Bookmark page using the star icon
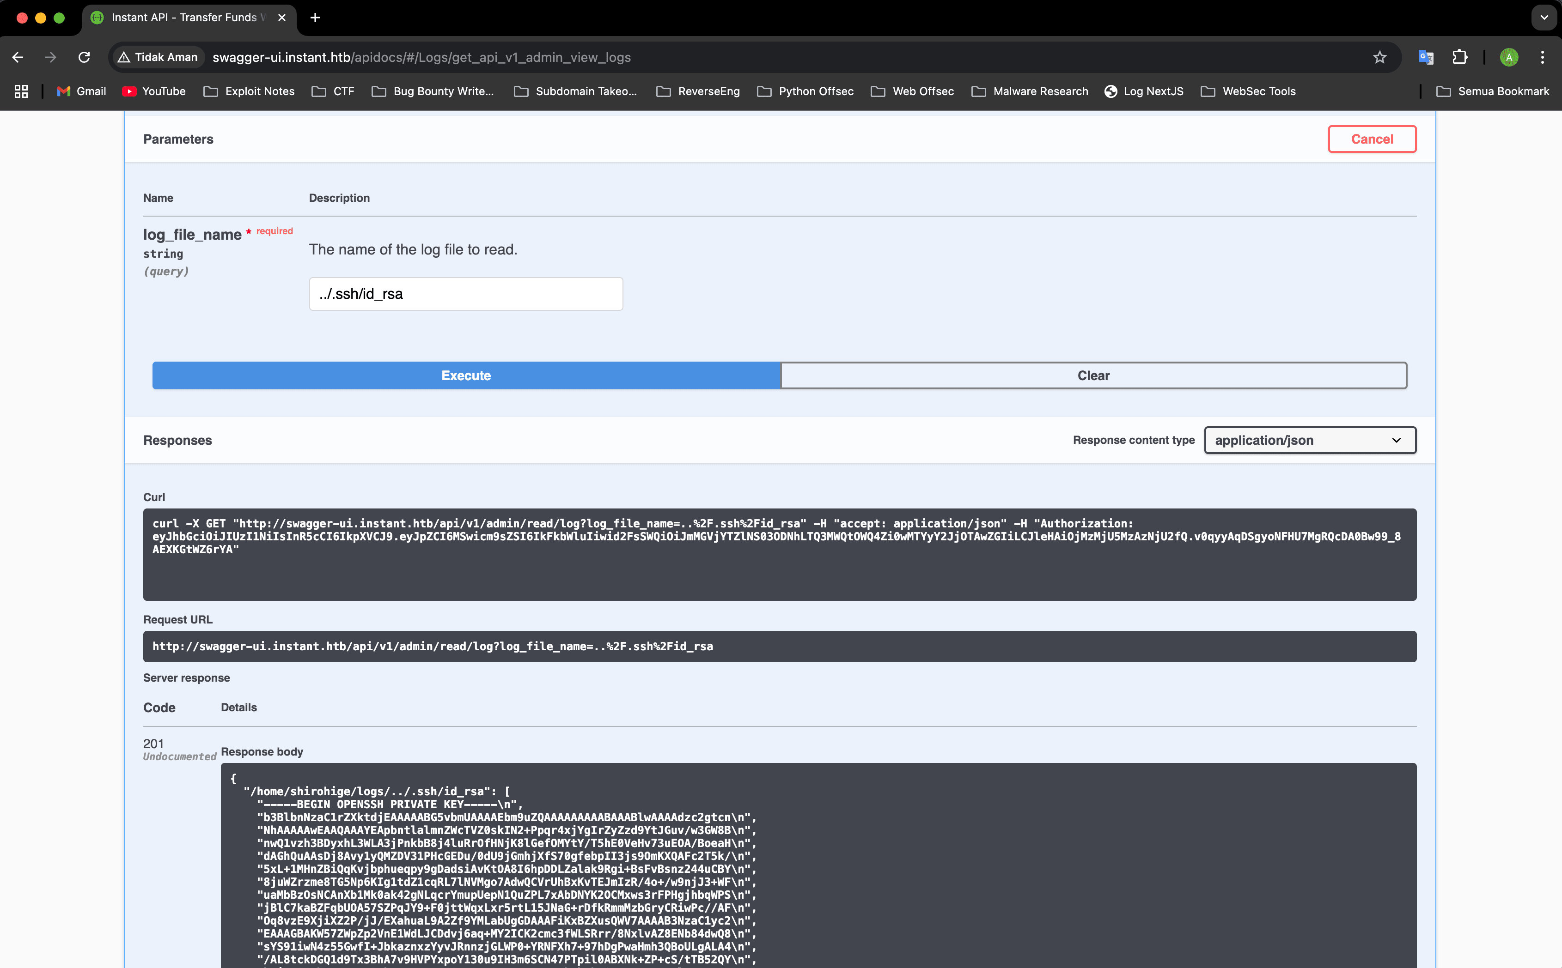The image size is (1562, 968). (x=1379, y=58)
